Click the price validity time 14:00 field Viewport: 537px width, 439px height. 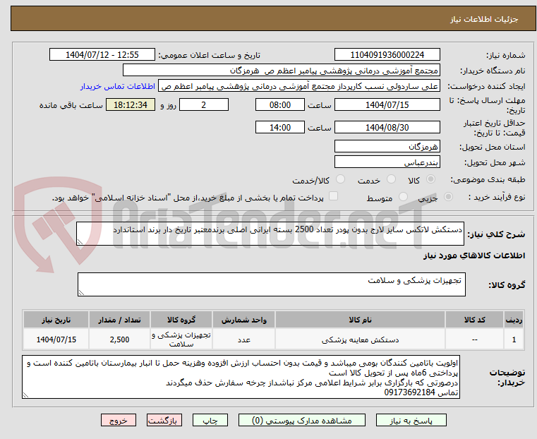pyautogui.click(x=280, y=127)
